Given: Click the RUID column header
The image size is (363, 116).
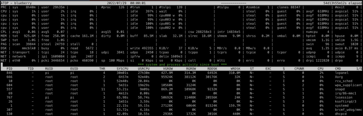Looking at the screenshot, I should (x=49, y=69).
